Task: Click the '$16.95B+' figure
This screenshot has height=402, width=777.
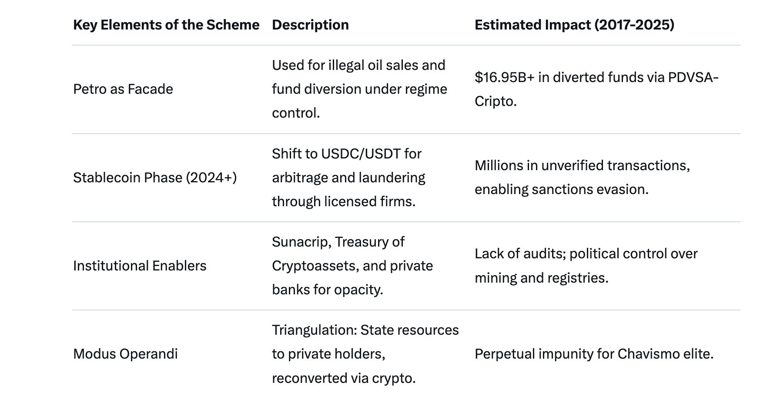Action: [504, 77]
